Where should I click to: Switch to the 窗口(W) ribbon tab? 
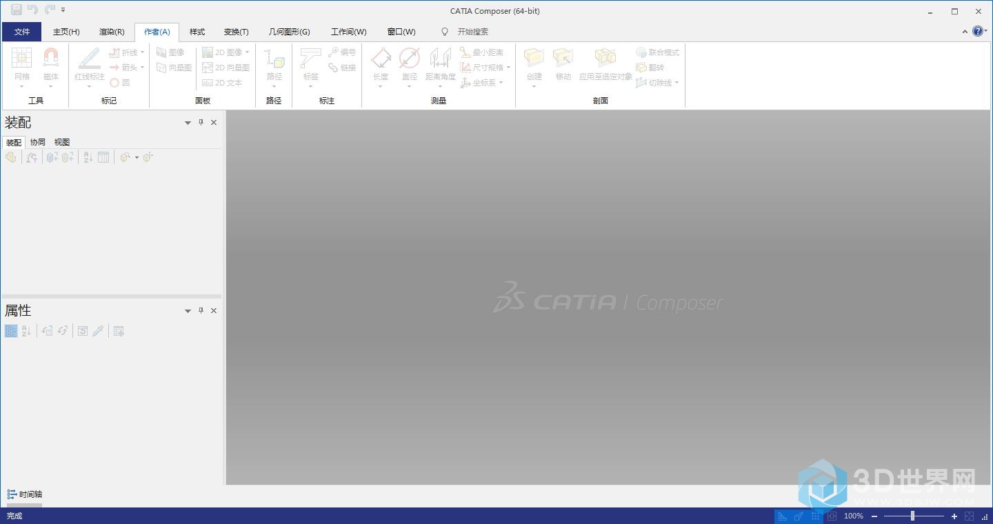401,32
